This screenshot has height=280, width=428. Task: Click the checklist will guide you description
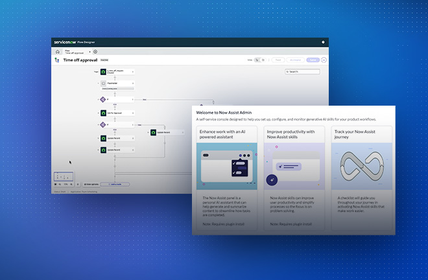361,204
